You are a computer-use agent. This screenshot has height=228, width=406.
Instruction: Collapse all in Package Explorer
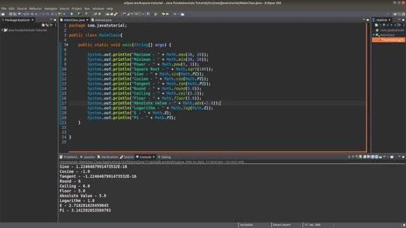[x=43, y=25]
